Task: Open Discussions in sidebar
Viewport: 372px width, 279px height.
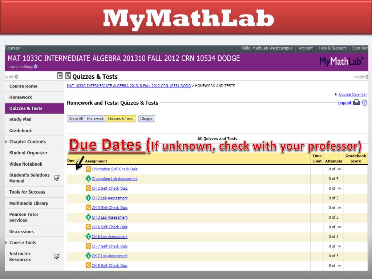Action: (x=35, y=231)
